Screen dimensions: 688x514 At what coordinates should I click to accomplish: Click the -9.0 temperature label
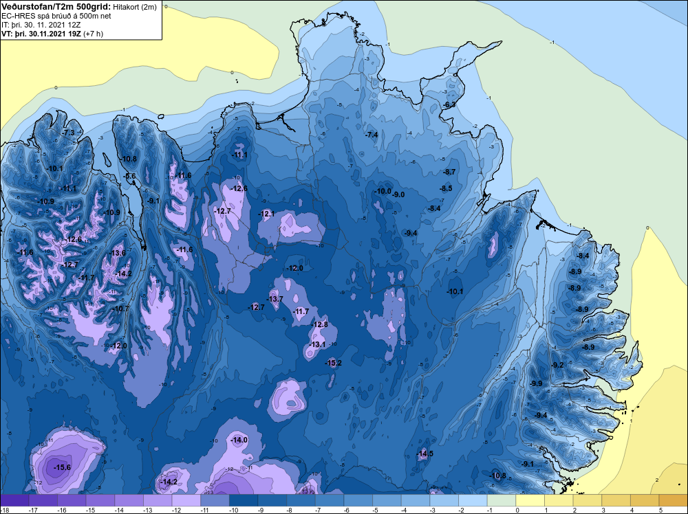coord(399,194)
